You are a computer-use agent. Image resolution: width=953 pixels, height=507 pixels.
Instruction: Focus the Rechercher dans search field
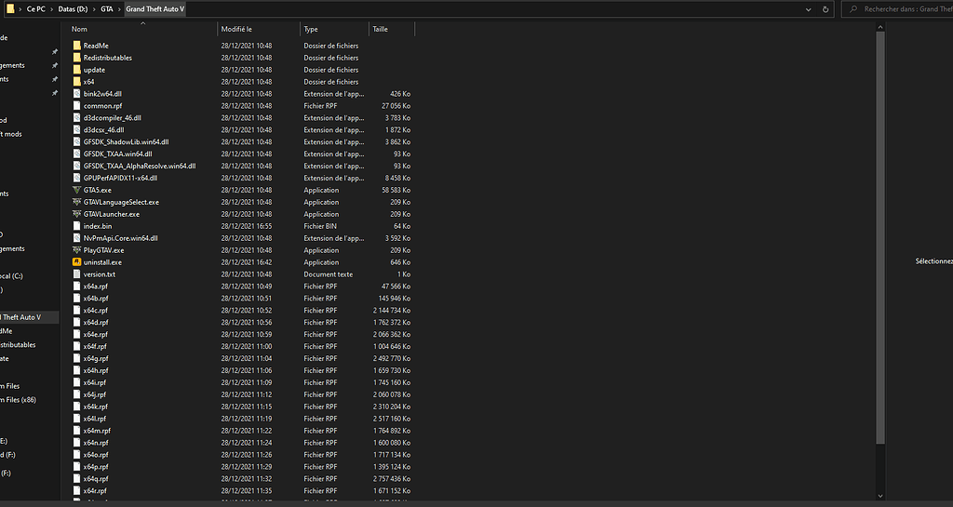(907, 8)
